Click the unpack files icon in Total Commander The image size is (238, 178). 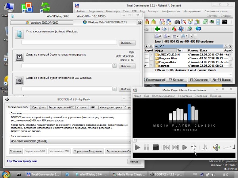(154, 22)
